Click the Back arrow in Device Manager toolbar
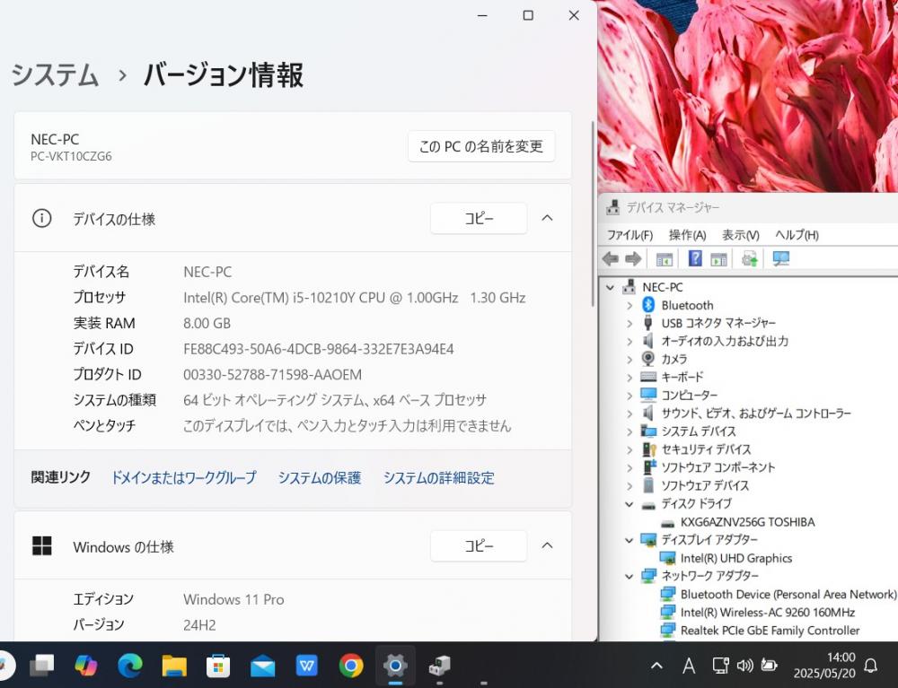 point(611,259)
